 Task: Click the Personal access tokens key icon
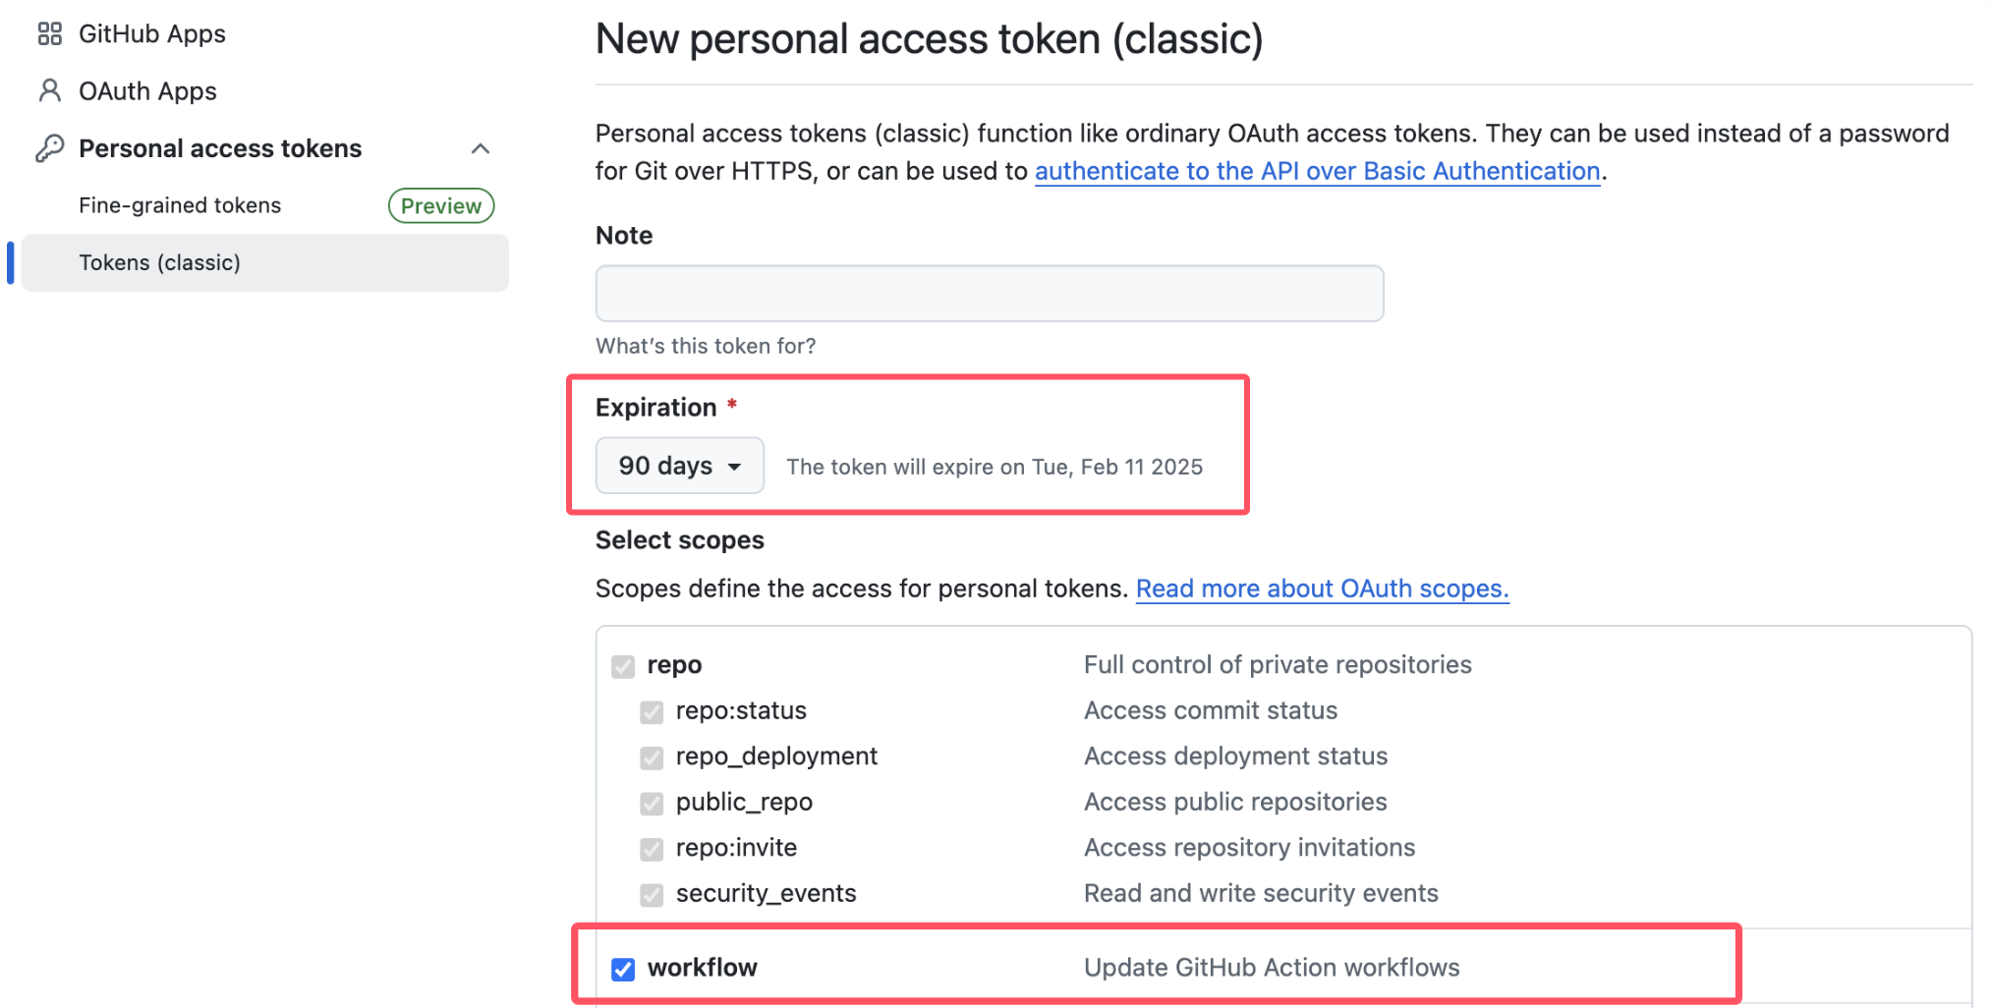click(48, 147)
